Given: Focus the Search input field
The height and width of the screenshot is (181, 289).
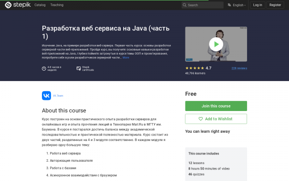Looking at the screenshot, I should tap(202, 5).
